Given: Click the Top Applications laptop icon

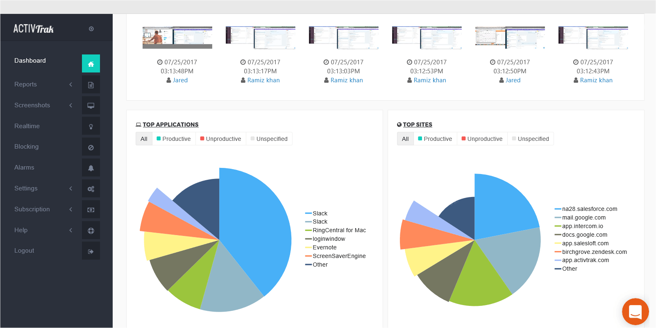Looking at the screenshot, I should tap(138, 124).
